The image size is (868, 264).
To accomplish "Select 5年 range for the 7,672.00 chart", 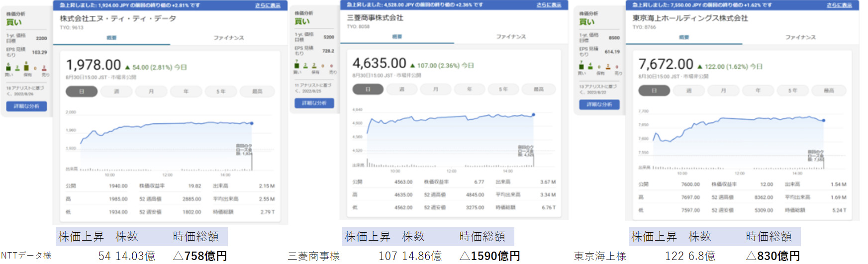I will coord(793,90).
